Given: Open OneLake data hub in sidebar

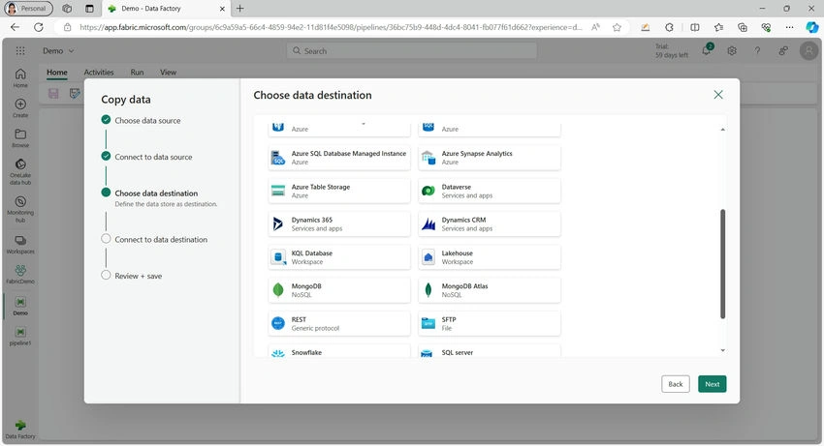Looking at the screenshot, I should click(x=20, y=172).
